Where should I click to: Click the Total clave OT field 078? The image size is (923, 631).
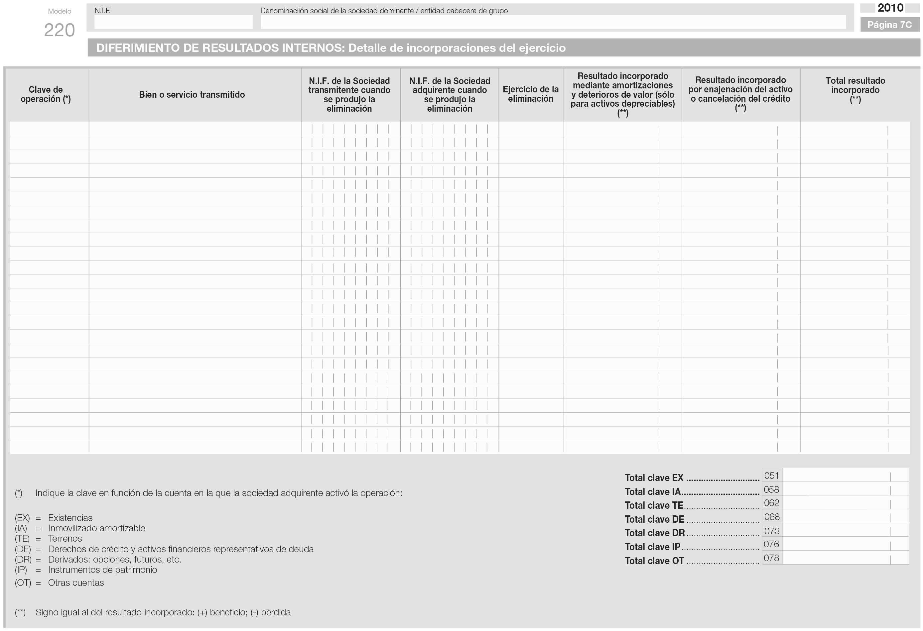tap(846, 558)
